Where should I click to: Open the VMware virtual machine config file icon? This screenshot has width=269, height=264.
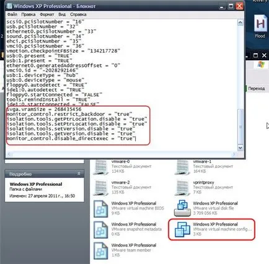pos(182,229)
